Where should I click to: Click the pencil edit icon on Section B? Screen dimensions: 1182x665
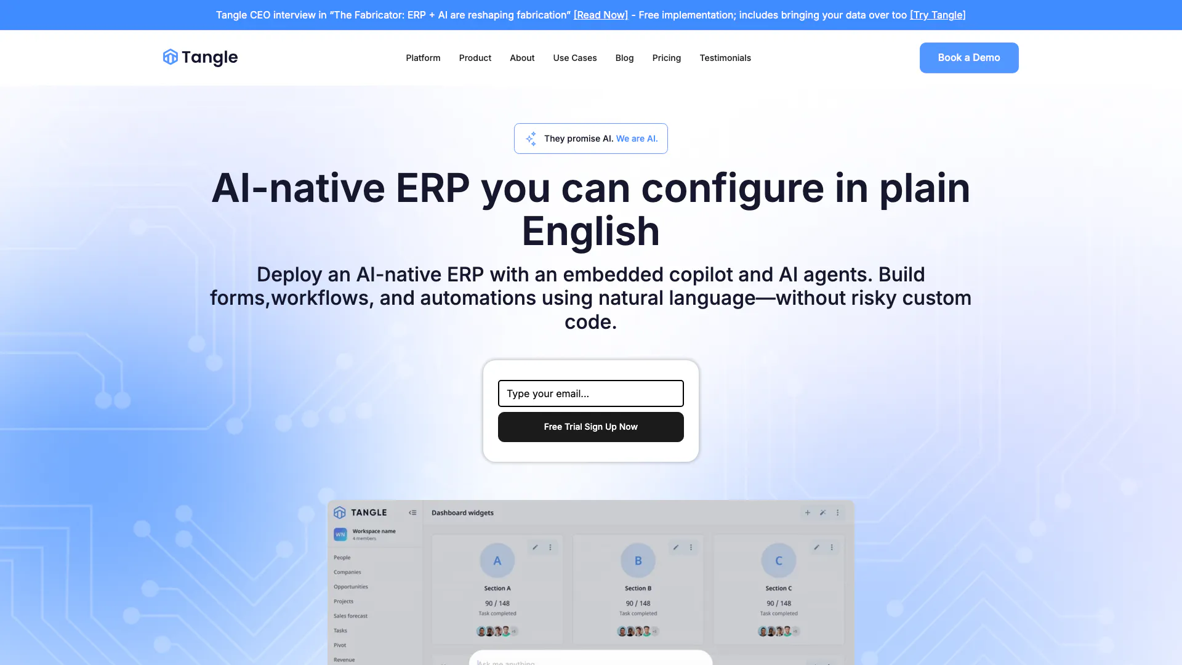click(676, 547)
